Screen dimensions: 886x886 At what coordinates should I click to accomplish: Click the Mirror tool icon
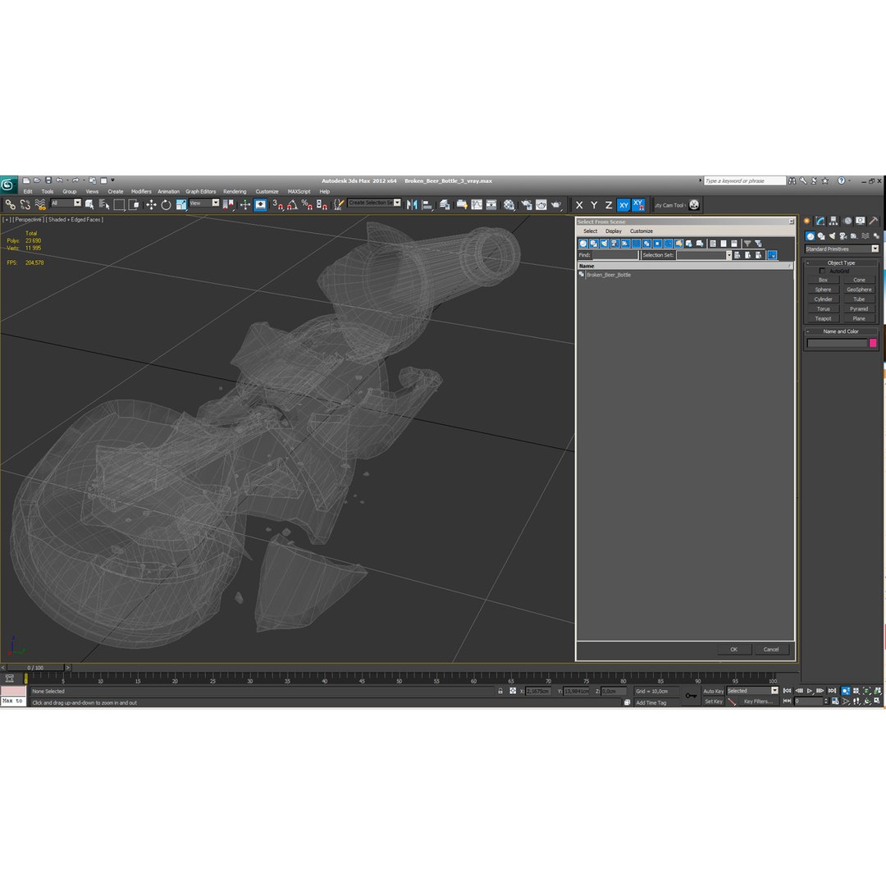412,205
